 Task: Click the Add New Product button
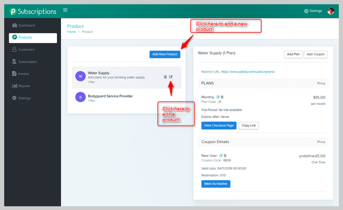pyautogui.click(x=165, y=54)
